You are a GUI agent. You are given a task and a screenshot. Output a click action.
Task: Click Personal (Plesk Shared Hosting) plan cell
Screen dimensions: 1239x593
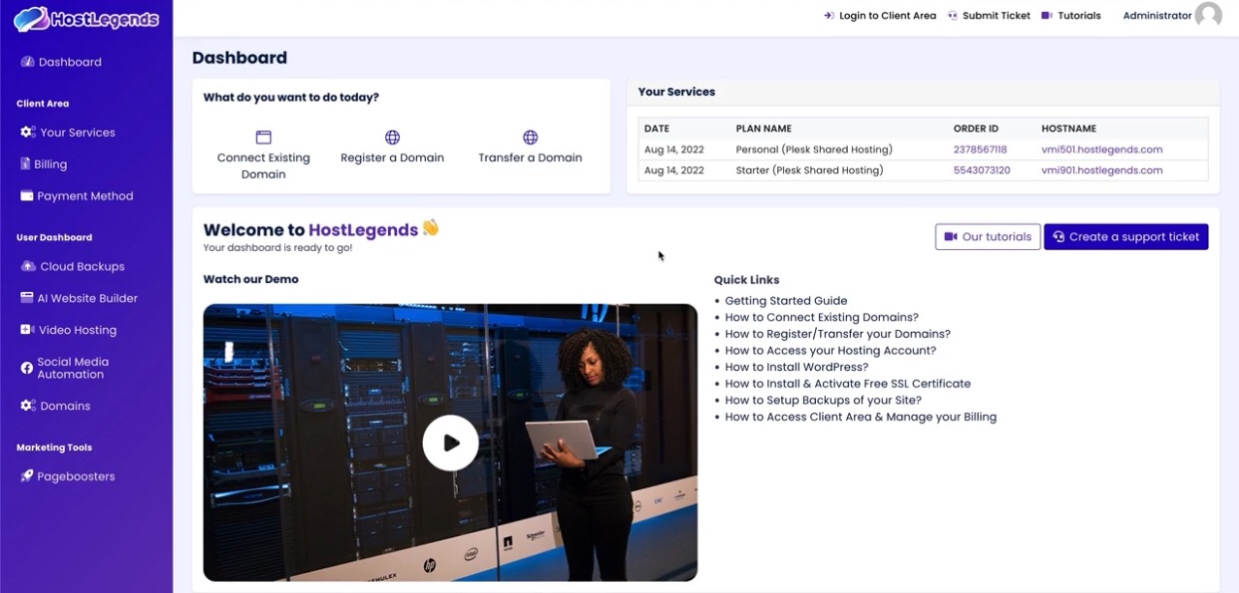(x=814, y=149)
